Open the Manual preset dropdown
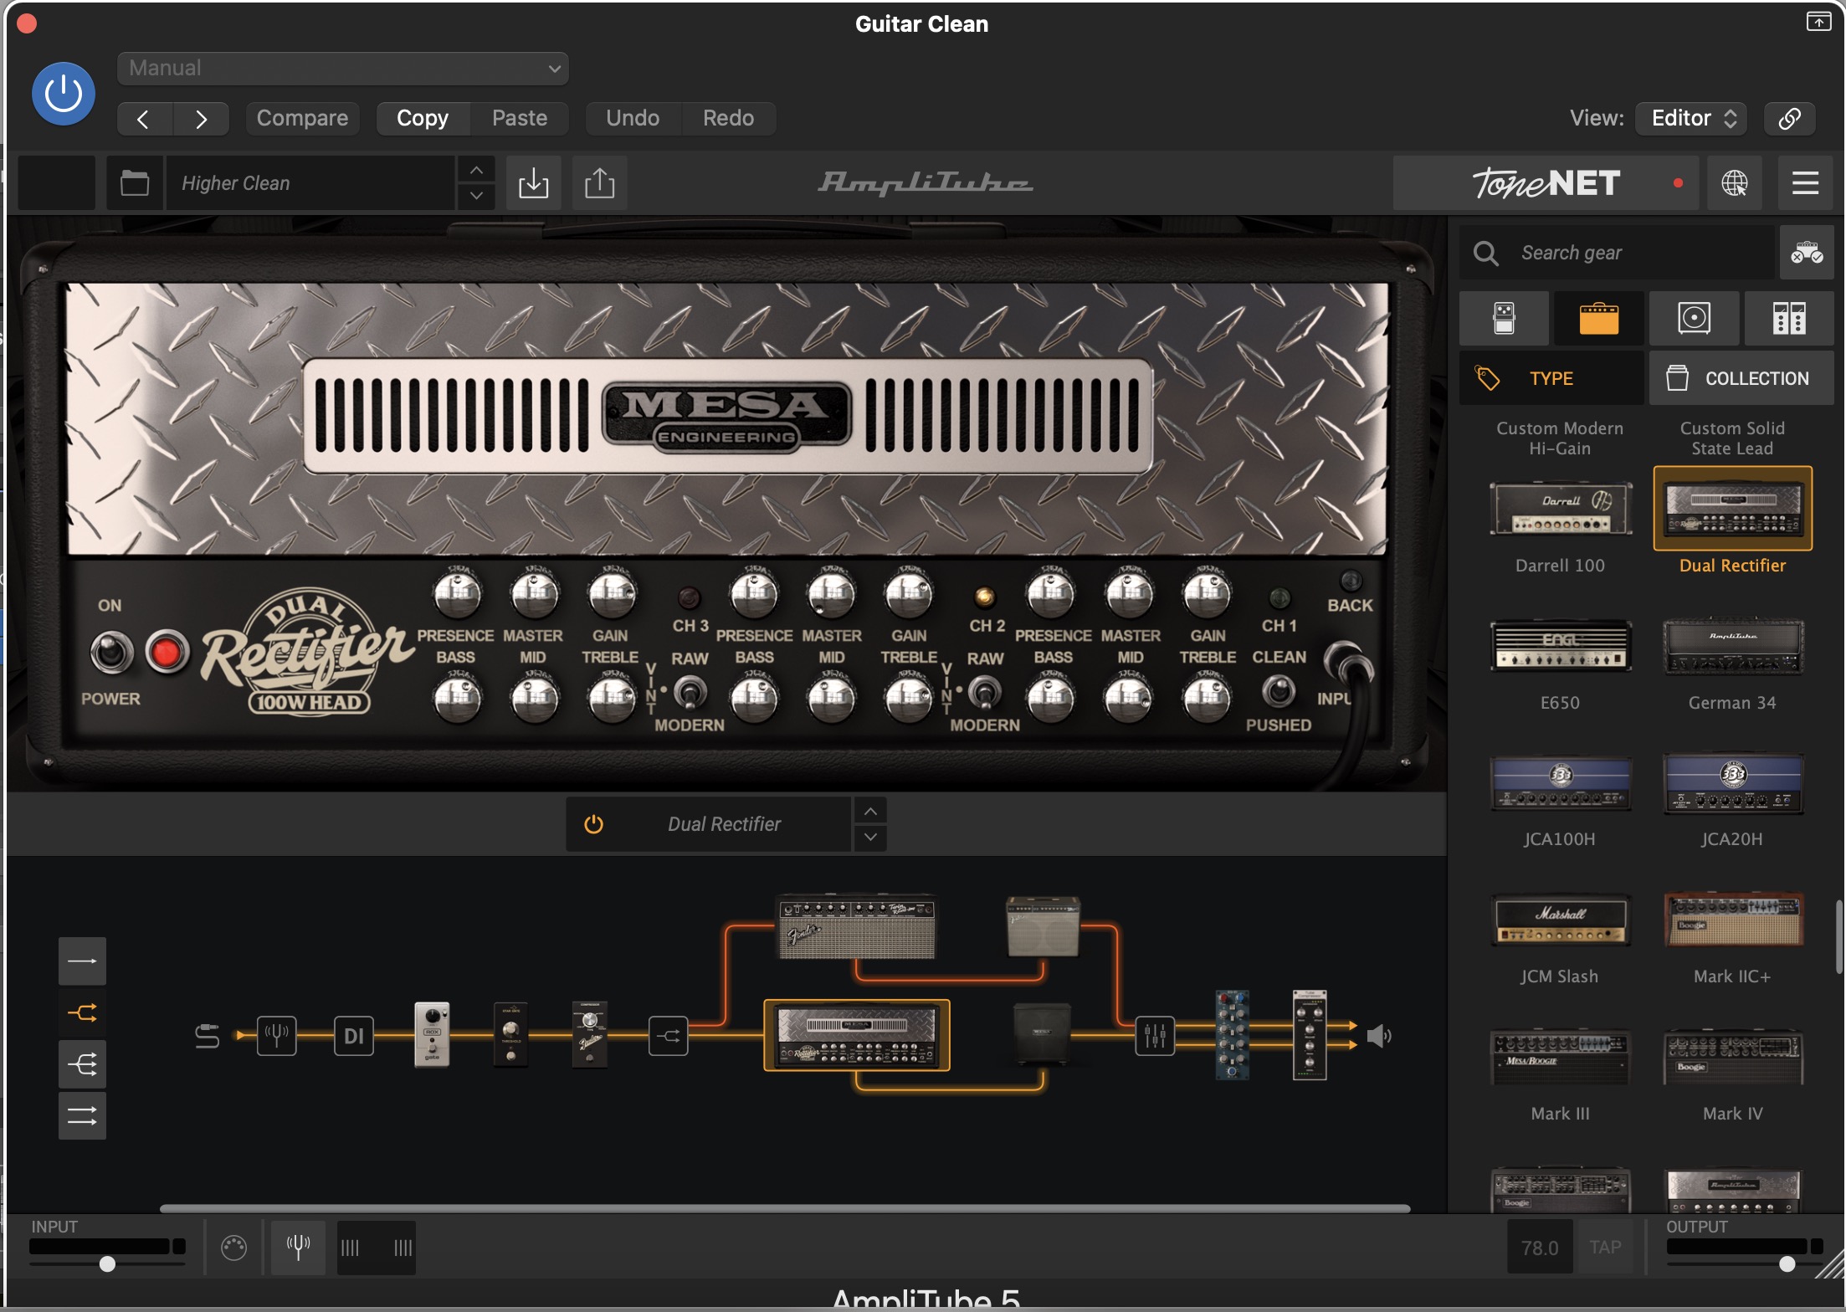The height and width of the screenshot is (1312, 1846). tap(343, 69)
